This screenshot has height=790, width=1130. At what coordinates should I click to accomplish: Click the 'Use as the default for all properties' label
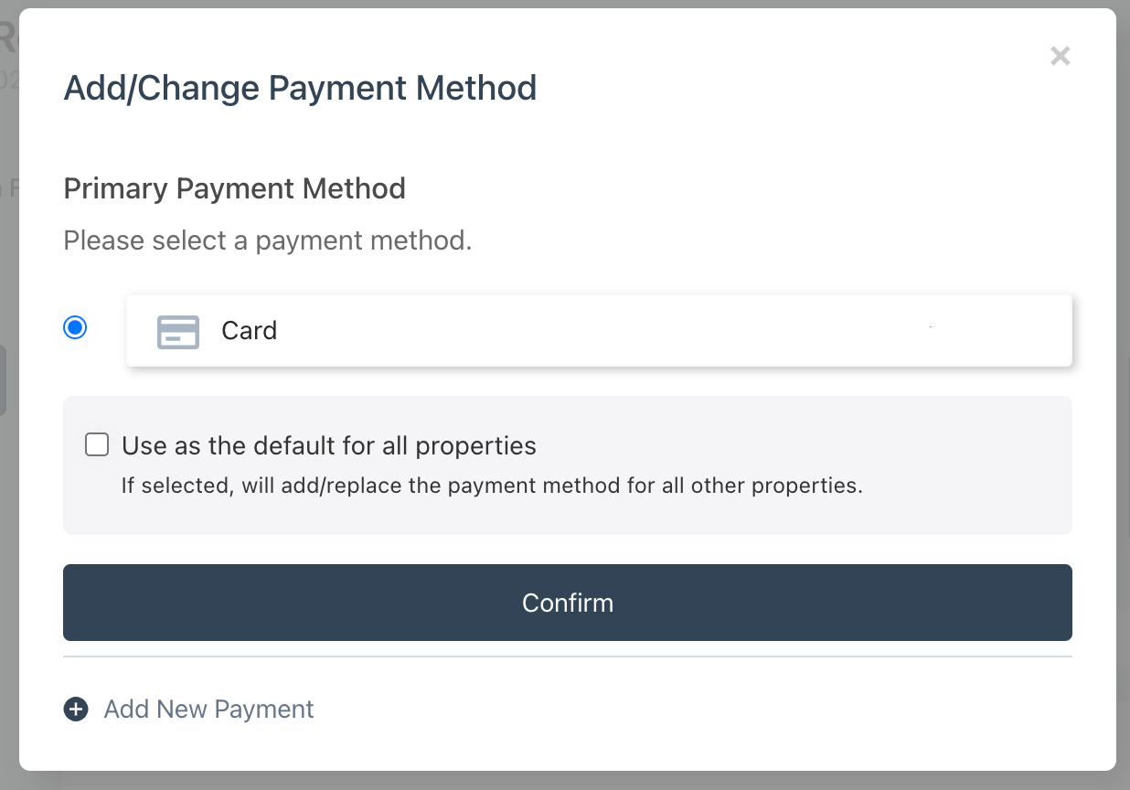pos(329,445)
